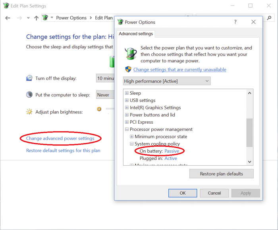The height and width of the screenshot is (230, 278).
Task: Select the Advanced settings tab
Action: (x=136, y=34)
